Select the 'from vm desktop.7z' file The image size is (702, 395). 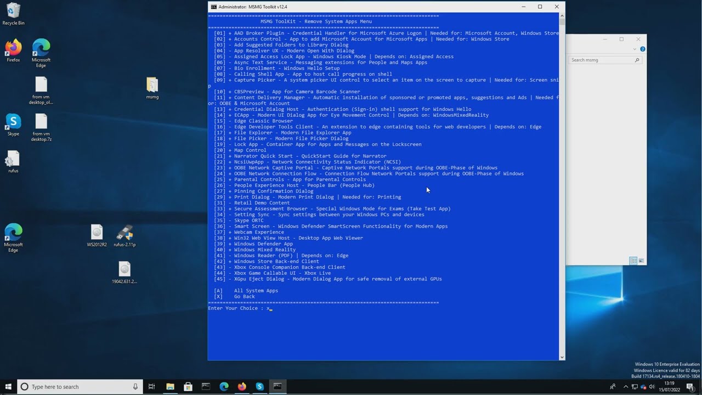pos(41,128)
